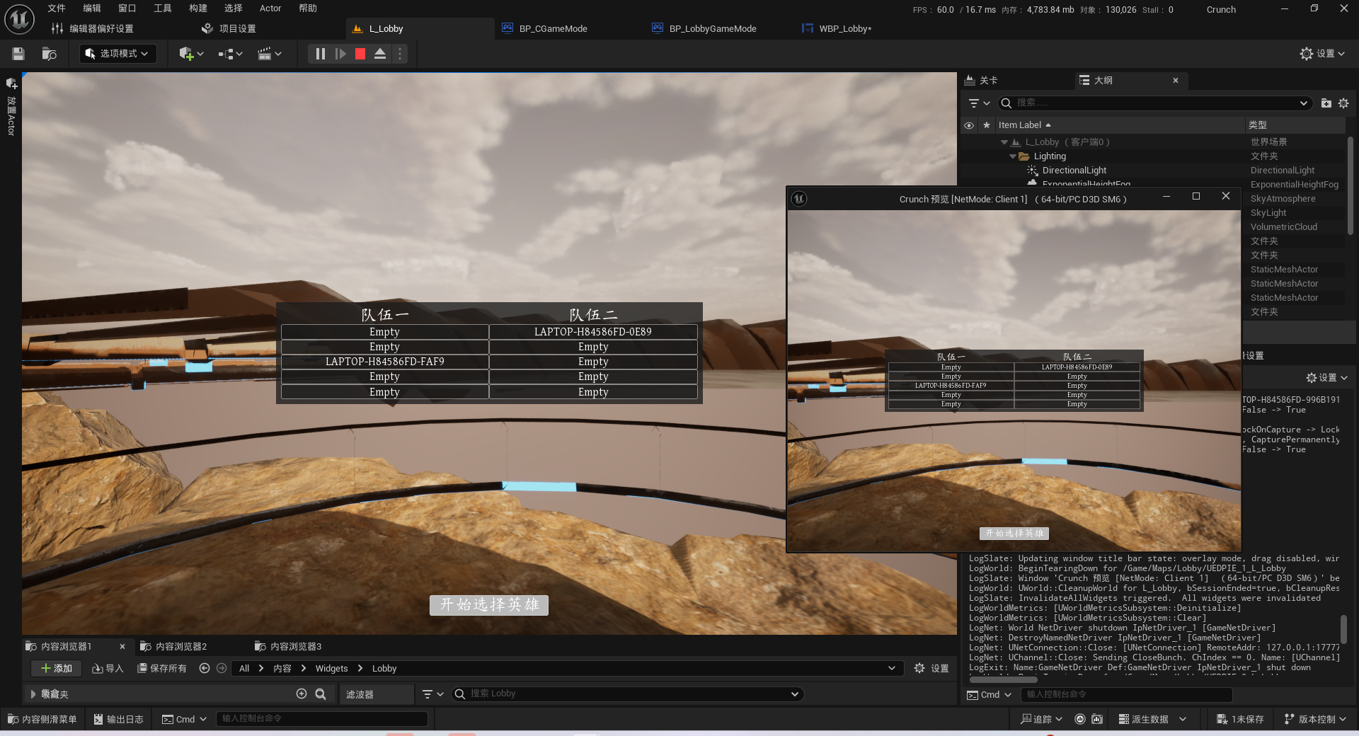Open the Edit menu

point(92,8)
